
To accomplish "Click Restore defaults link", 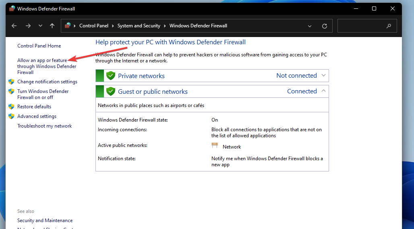I will 34,107.
